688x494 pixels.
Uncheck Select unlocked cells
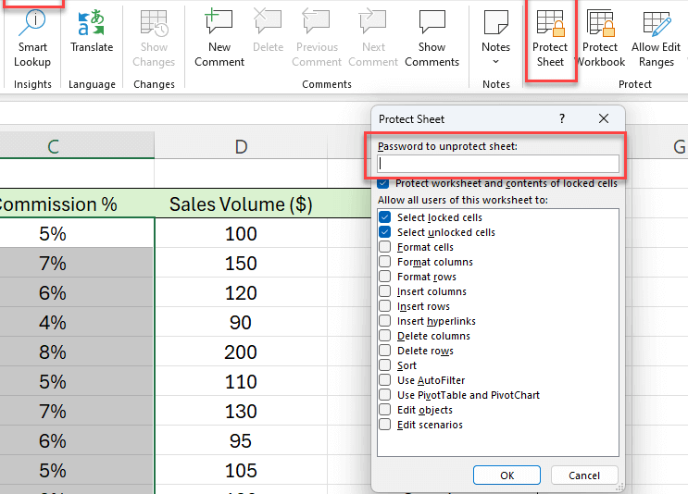point(385,232)
